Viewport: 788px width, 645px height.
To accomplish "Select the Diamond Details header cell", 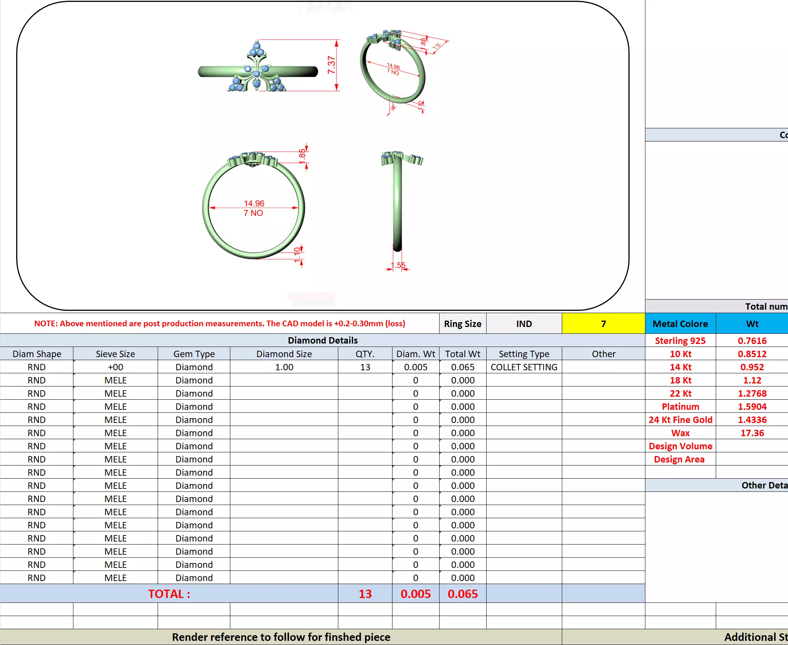I will point(323,340).
